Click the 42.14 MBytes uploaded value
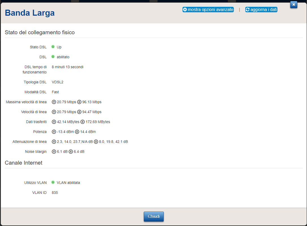Image resolution: width=307 pixels, height=226 pixels. [x=68, y=122]
